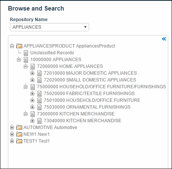Expand 75010000 HOUSEHOLD/OFFICE FURNITURE

coord(33,100)
